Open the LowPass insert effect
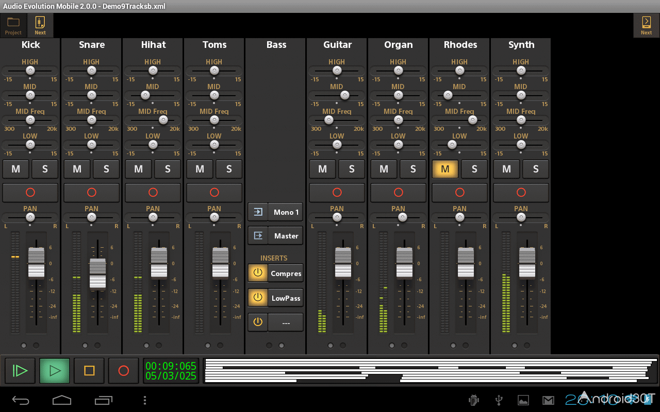 point(286,297)
